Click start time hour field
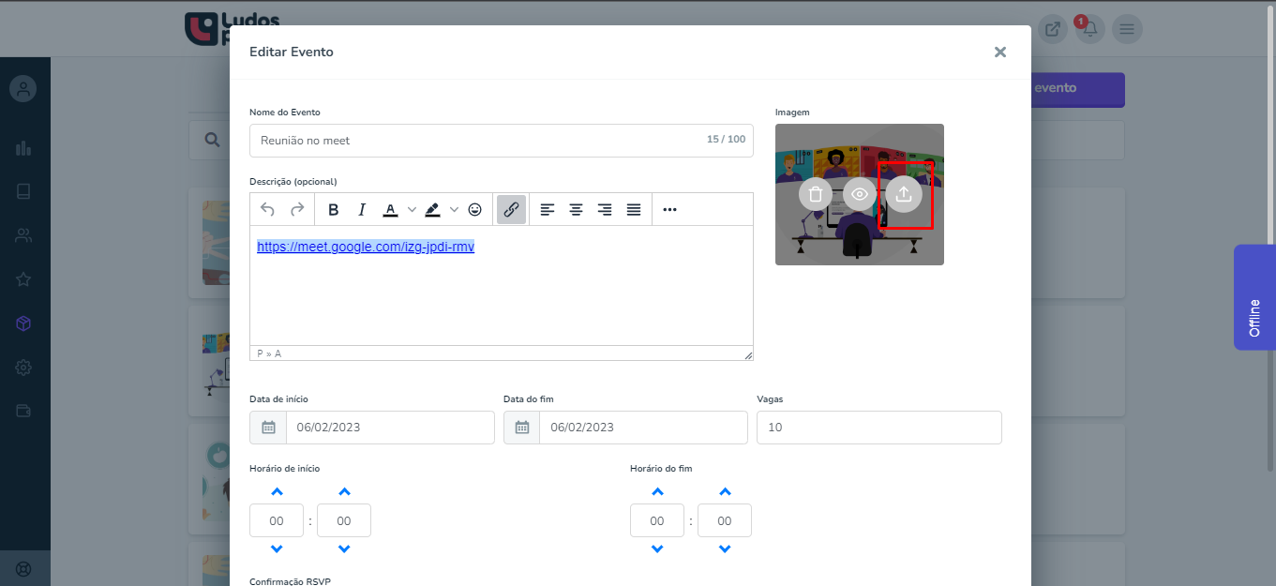This screenshot has height=586, width=1276. click(277, 520)
